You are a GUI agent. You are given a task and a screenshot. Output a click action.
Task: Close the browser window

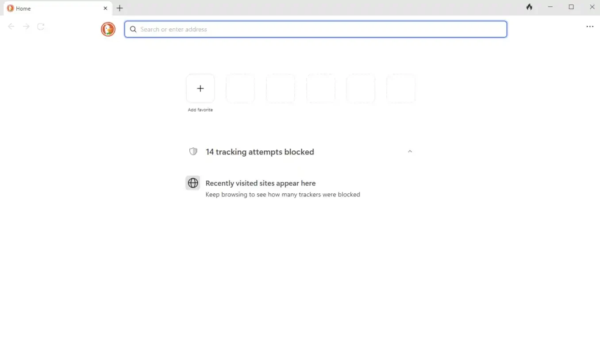click(592, 7)
